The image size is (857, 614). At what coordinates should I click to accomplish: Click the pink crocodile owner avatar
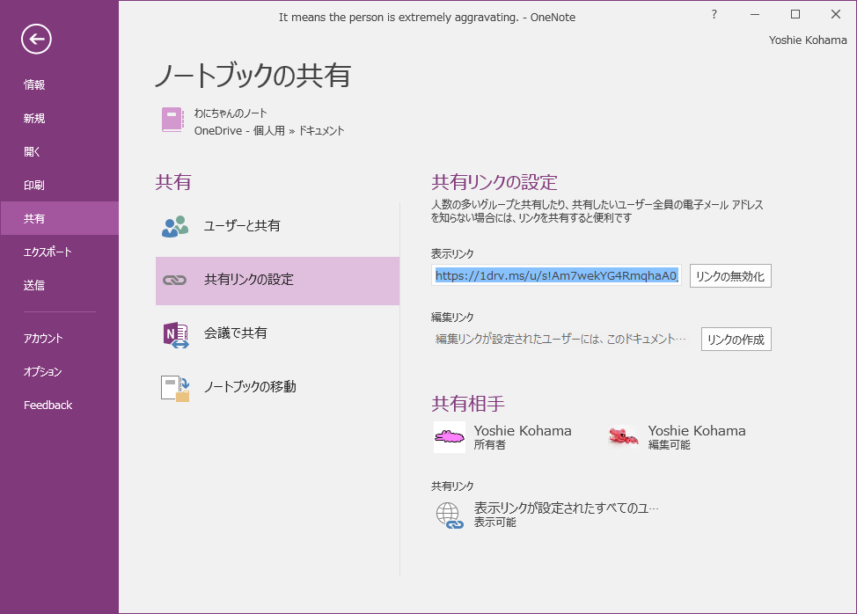450,437
